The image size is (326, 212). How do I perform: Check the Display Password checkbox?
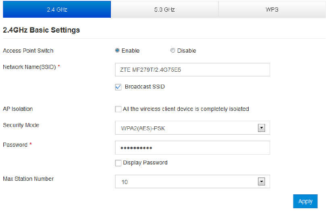118,163
